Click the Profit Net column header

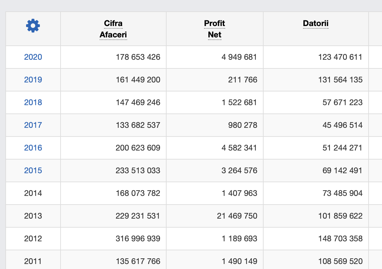(214, 29)
